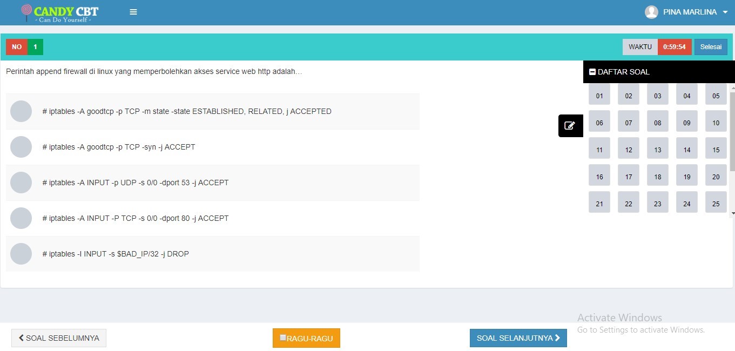The width and height of the screenshot is (735, 351).
Task: Click the Candy CBT lollipop logo
Action: pos(59,12)
